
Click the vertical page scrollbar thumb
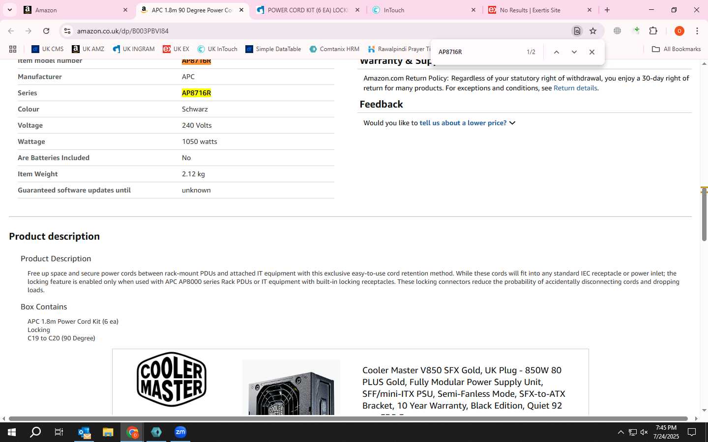[x=704, y=214]
